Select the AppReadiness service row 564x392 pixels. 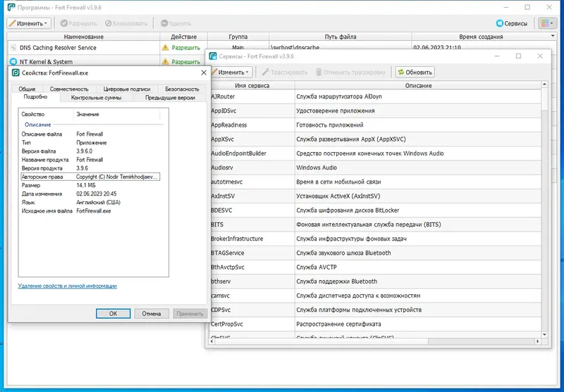[x=375, y=125]
